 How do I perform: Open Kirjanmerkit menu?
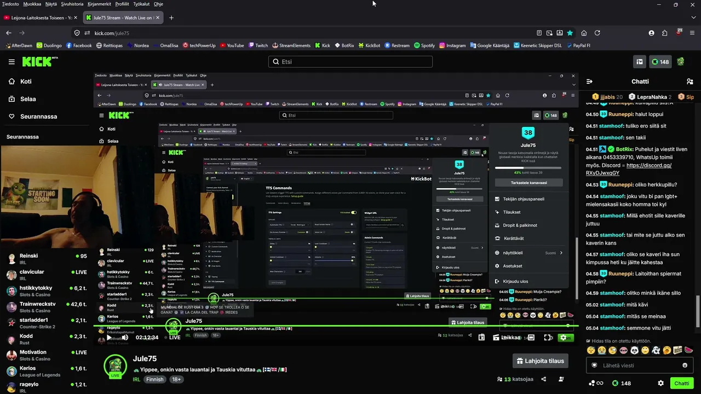coord(99,4)
